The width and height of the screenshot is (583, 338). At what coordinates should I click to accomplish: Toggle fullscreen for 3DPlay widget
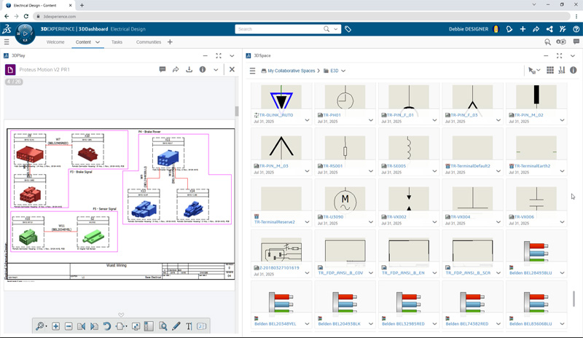[219, 55]
